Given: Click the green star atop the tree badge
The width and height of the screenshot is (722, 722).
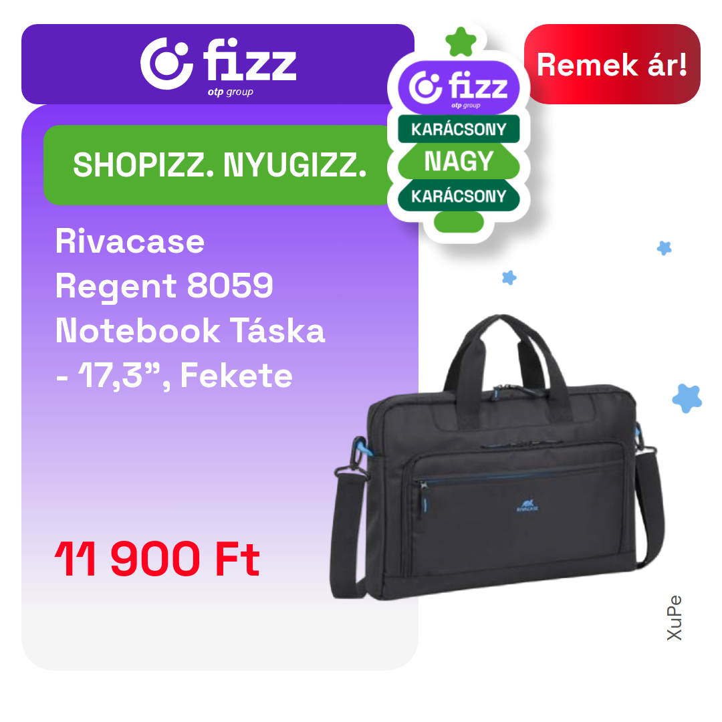Looking at the screenshot, I should (x=461, y=42).
